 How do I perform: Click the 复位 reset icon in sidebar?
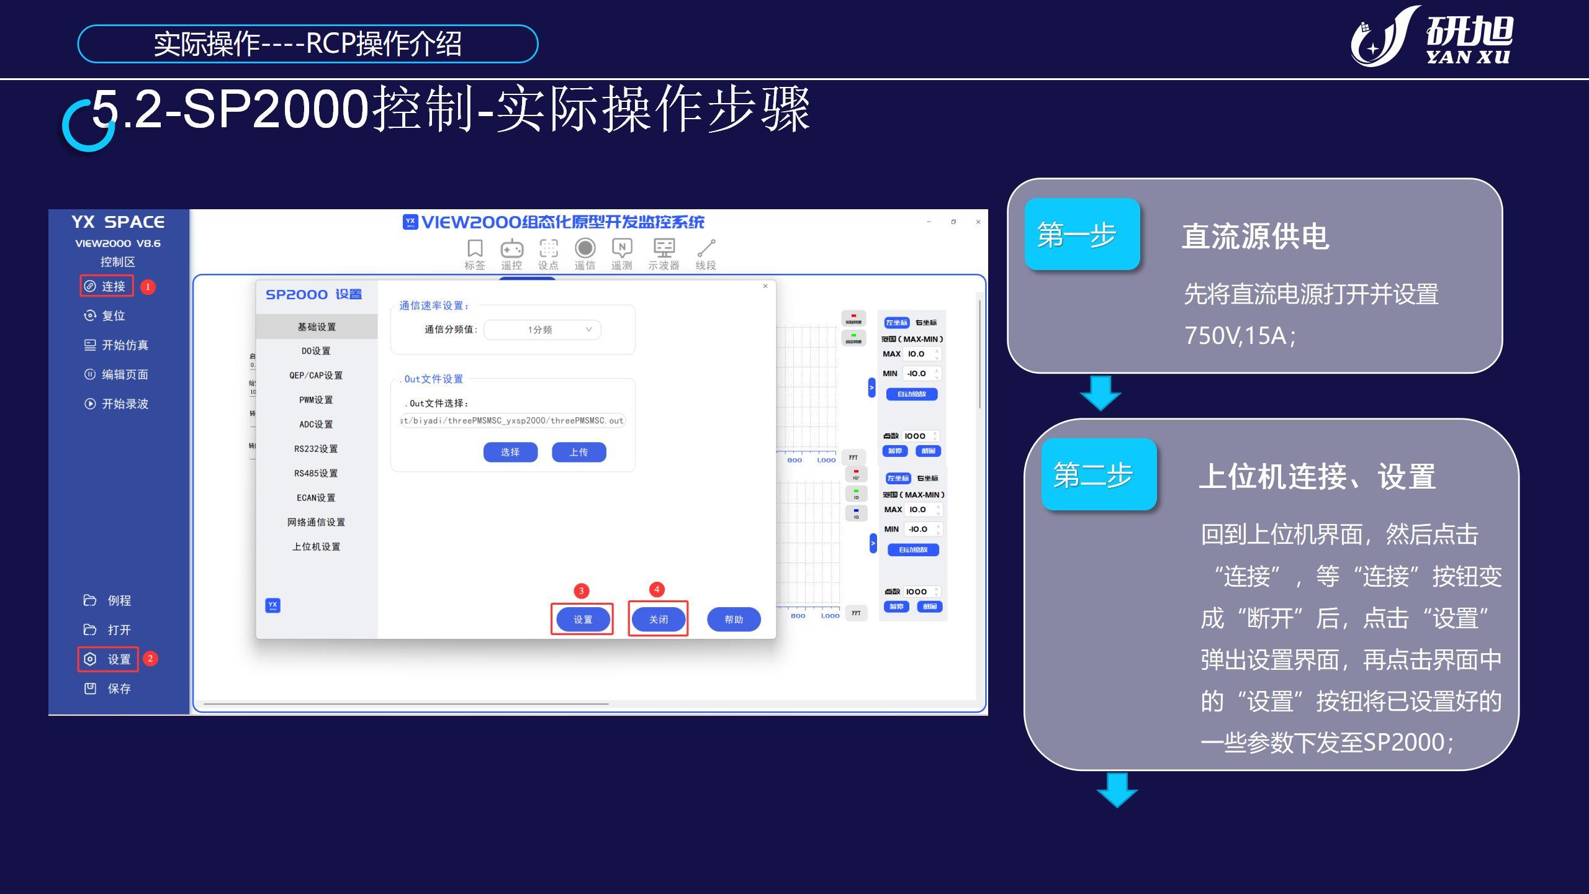90,315
